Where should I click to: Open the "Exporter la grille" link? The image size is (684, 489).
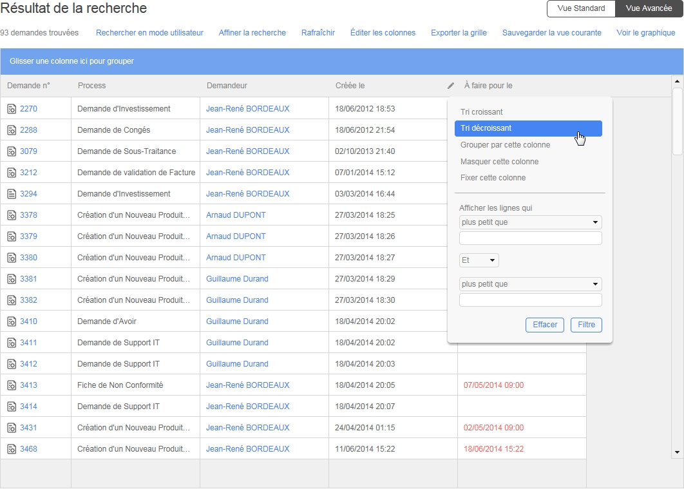point(459,33)
